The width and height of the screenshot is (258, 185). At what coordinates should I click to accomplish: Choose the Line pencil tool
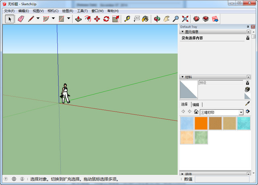[31, 19]
